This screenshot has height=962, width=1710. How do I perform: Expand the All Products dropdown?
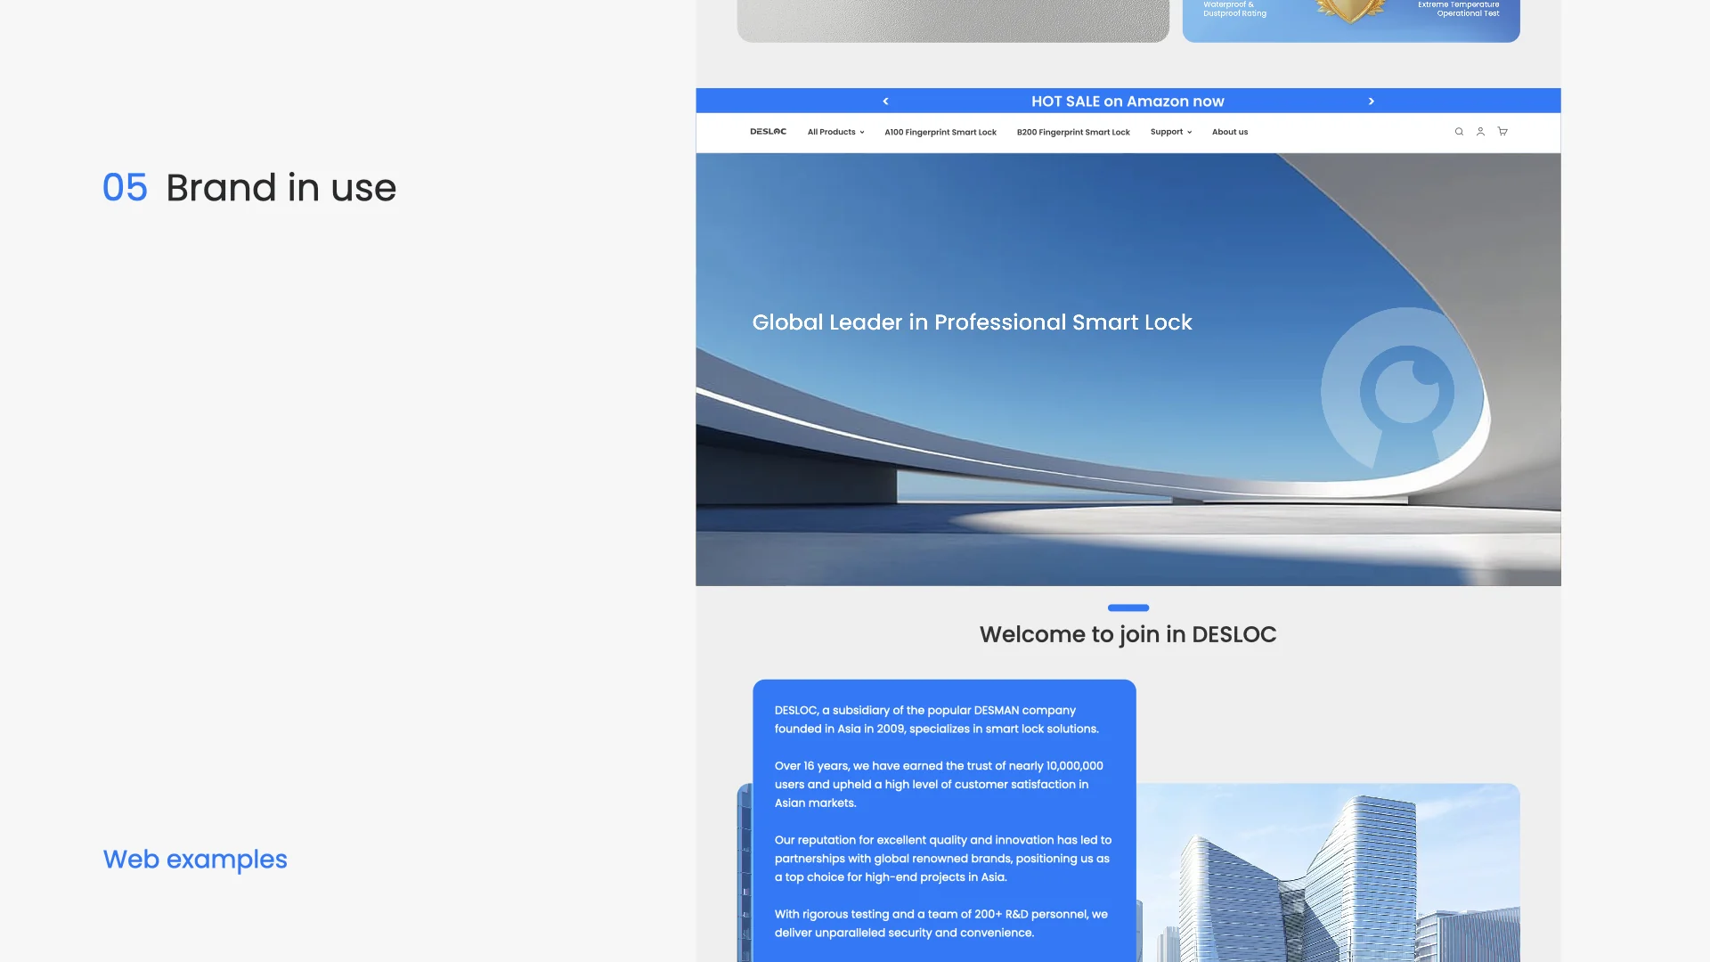pyautogui.click(x=835, y=132)
